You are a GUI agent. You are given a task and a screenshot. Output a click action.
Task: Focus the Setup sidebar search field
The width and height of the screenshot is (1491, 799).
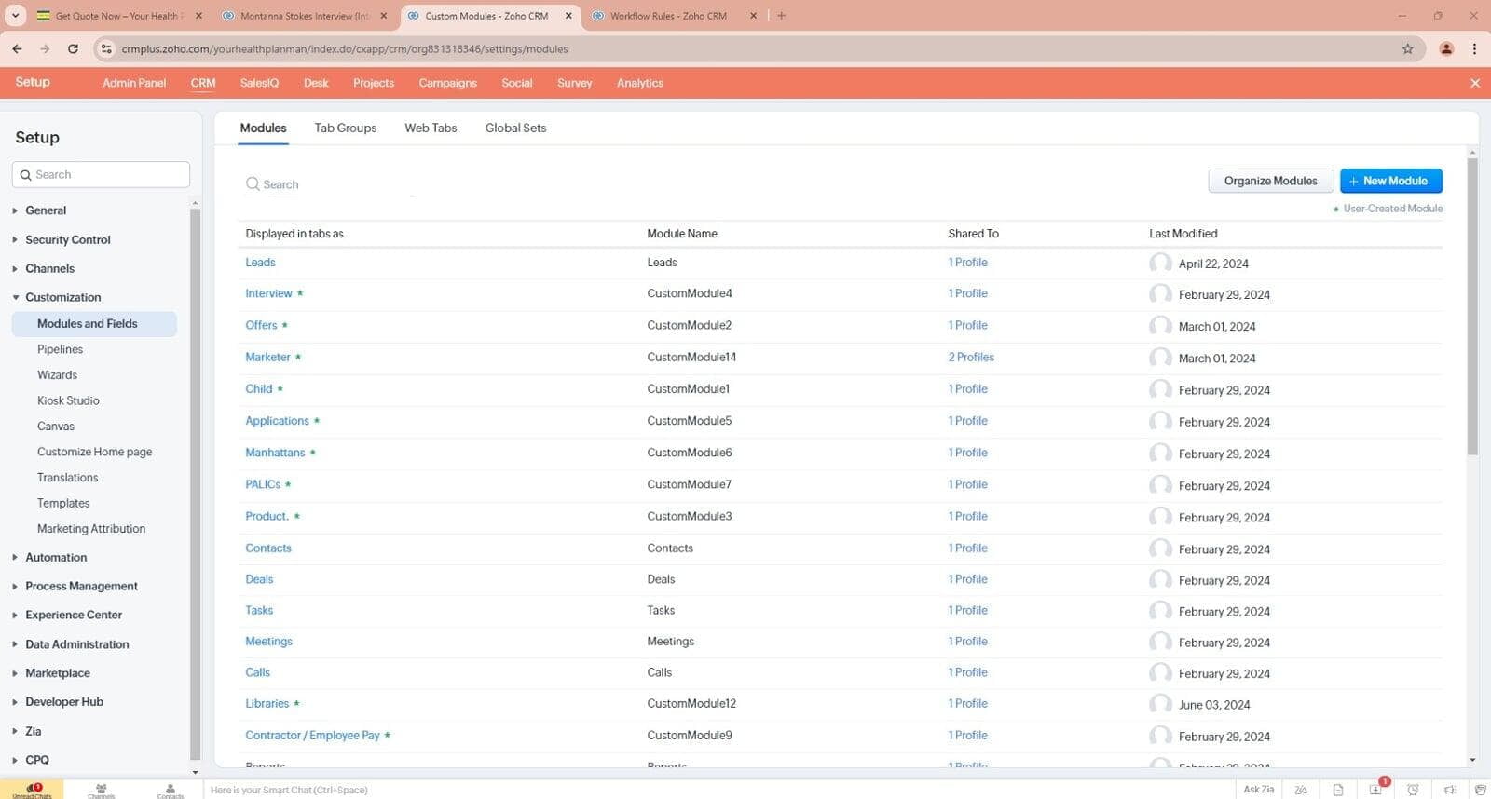(x=101, y=174)
